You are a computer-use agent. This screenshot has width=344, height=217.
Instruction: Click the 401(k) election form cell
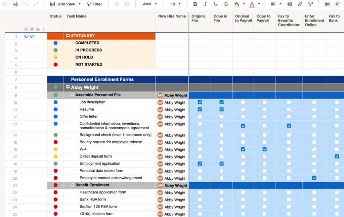pos(110,214)
